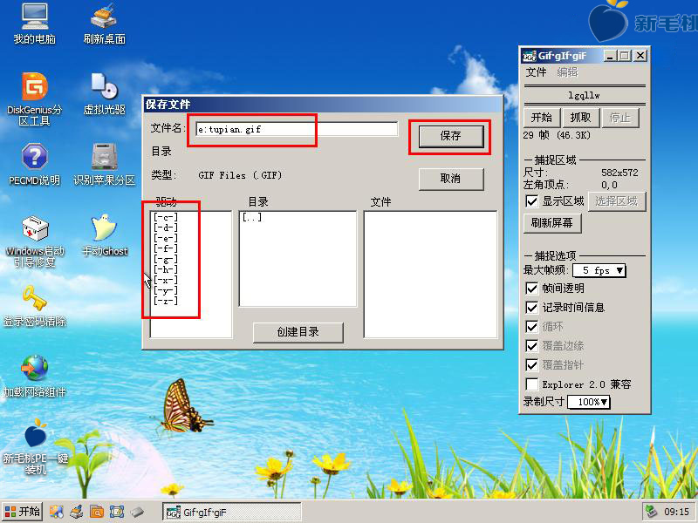
Task: Select drive [-y-] in the list
Action: tap(165, 290)
